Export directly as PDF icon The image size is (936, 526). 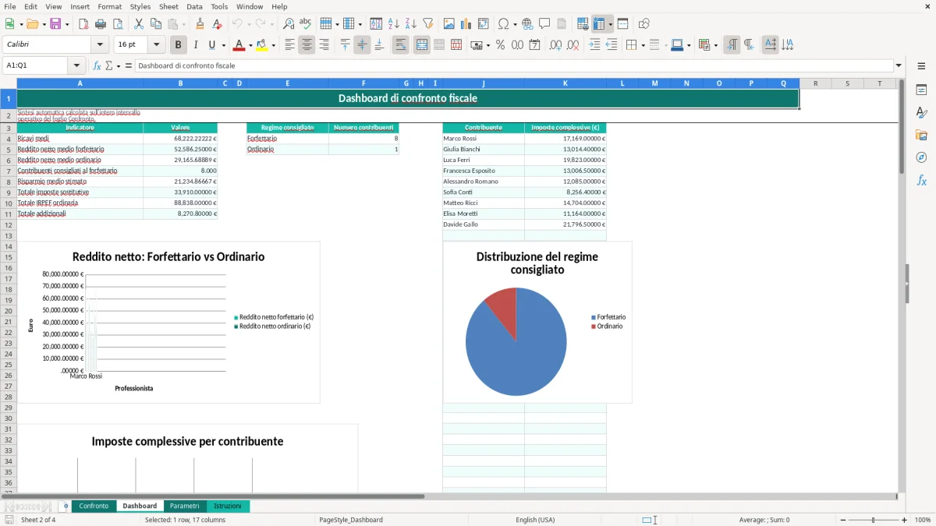pyautogui.click(x=83, y=24)
